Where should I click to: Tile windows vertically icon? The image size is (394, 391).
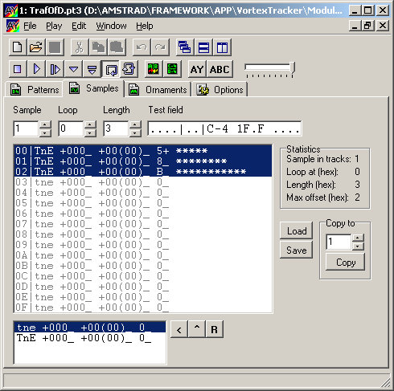[x=222, y=47]
